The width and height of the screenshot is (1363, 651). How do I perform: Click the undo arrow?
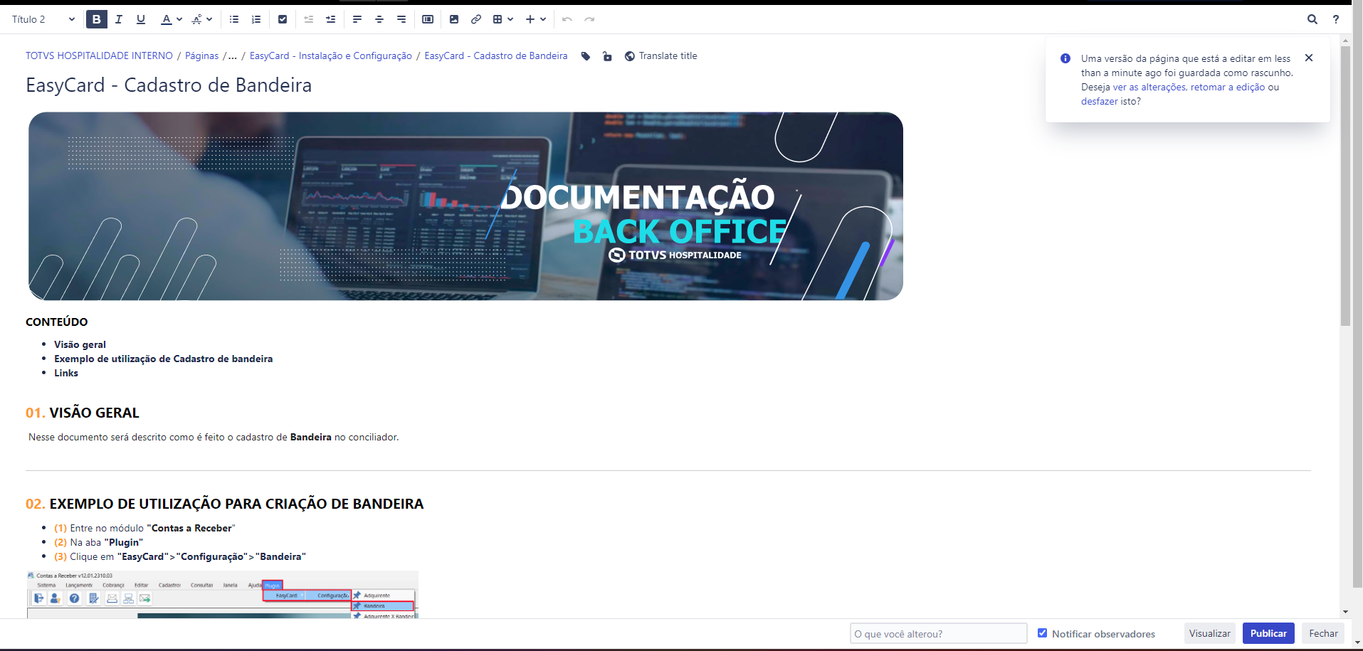567,19
